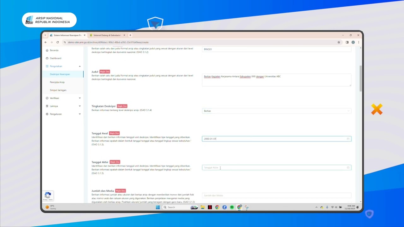This screenshot has height=227, width=404.
Task: Click the Tanggal Akhir date field
Action: tap(276, 167)
